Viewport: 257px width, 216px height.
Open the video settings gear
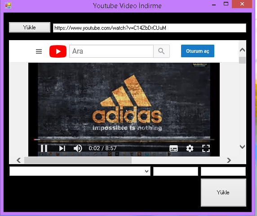click(x=190, y=148)
